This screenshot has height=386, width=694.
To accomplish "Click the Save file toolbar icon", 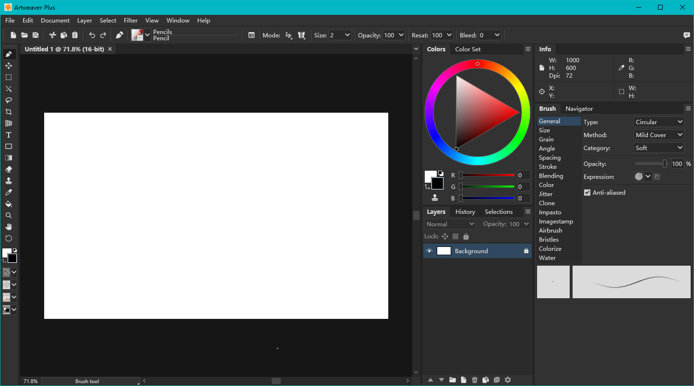I will coord(36,35).
